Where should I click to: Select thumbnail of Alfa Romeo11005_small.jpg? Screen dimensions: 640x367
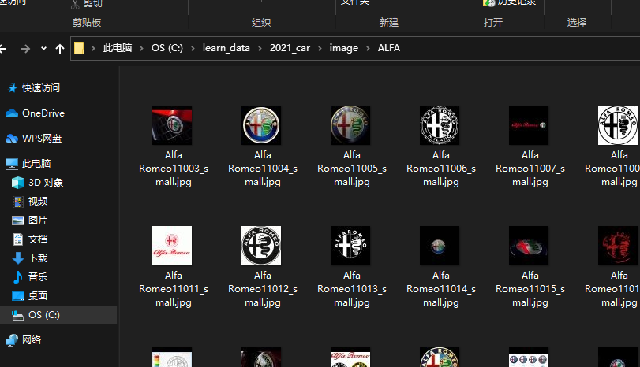[350, 125]
